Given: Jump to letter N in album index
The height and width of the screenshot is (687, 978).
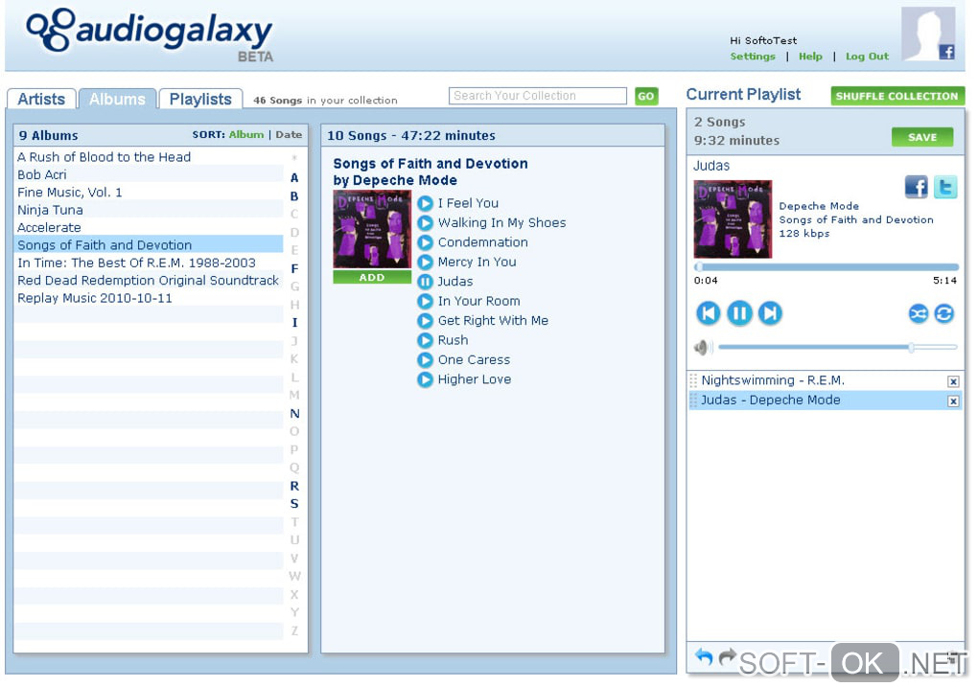Looking at the screenshot, I should (294, 414).
